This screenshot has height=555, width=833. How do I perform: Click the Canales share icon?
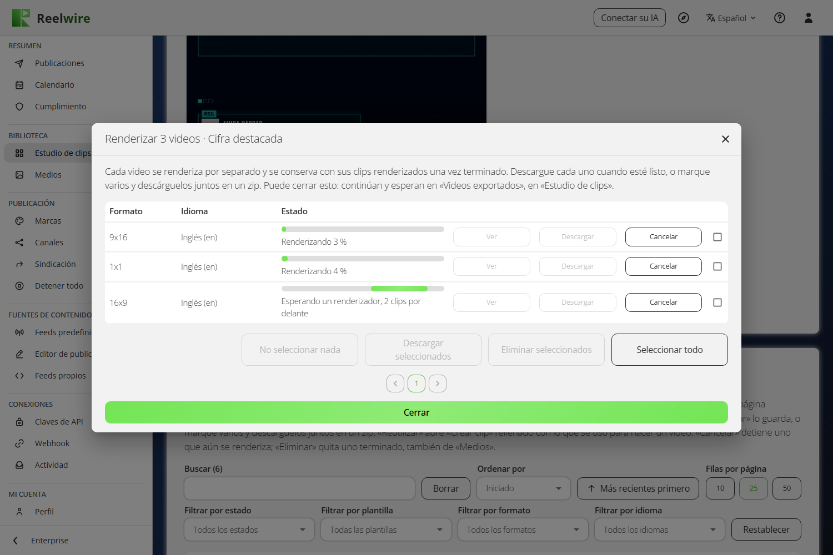(x=19, y=243)
